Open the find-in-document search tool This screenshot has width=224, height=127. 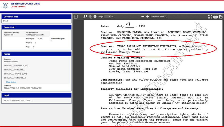pos(85,17)
